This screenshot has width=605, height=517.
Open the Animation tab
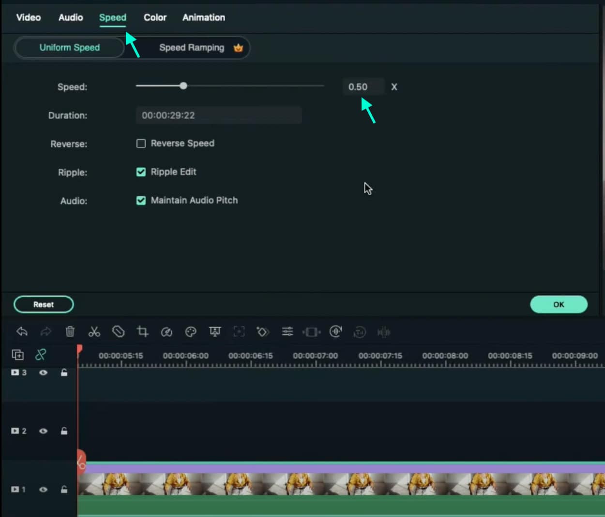tap(204, 17)
